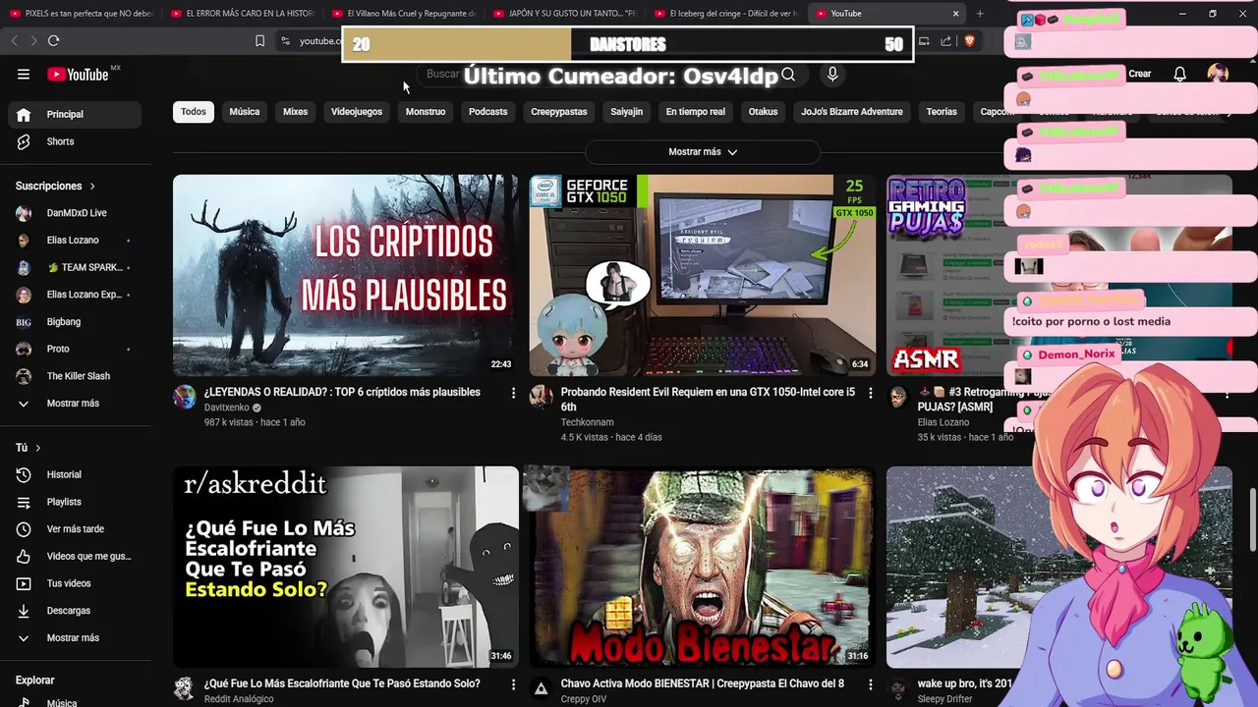The image size is (1258, 707).
Task: Open Probando Resident Evil Requiem title
Action: [x=708, y=400]
